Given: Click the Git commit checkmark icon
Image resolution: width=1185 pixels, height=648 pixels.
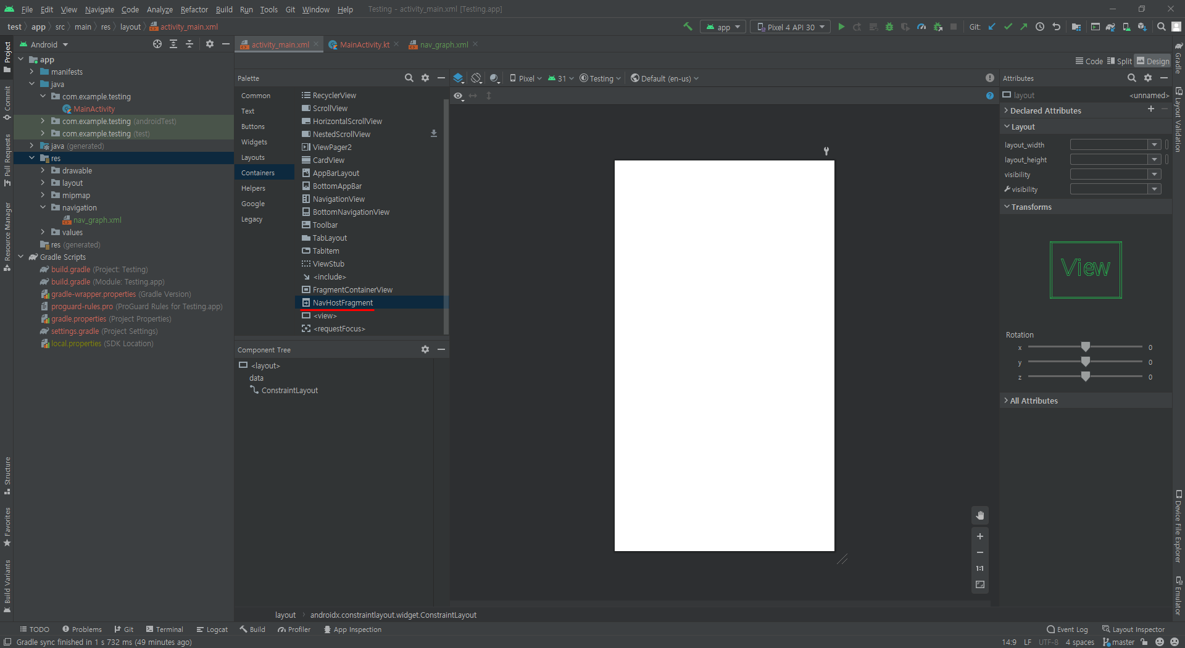Looking at the screenshot, I should click(1008, 27).
